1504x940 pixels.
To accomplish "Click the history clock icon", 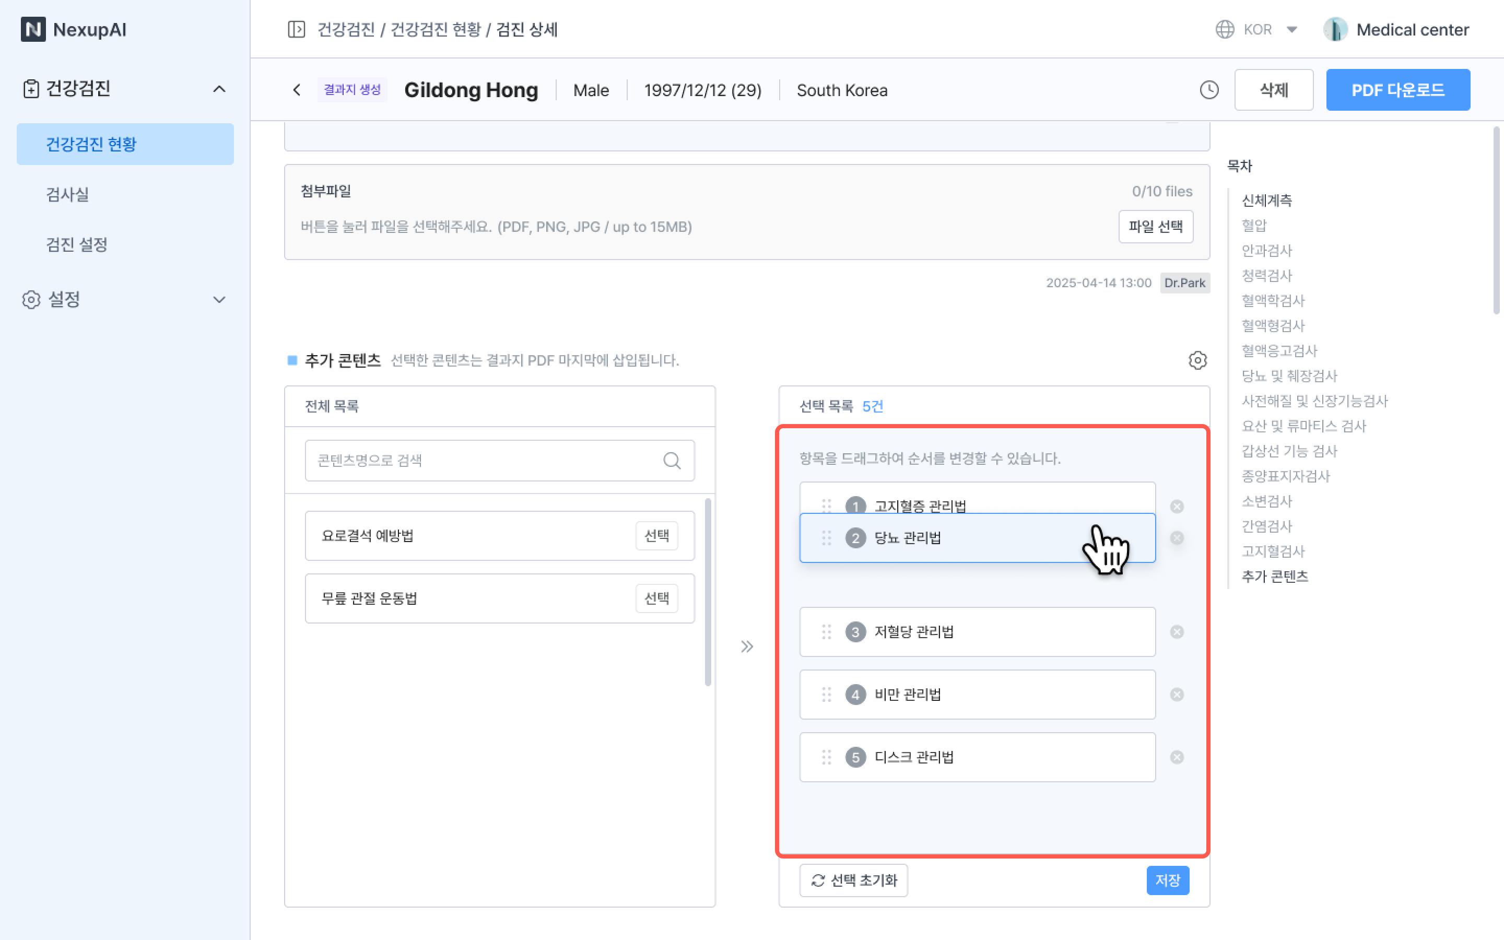I will tap(1209, 90).
